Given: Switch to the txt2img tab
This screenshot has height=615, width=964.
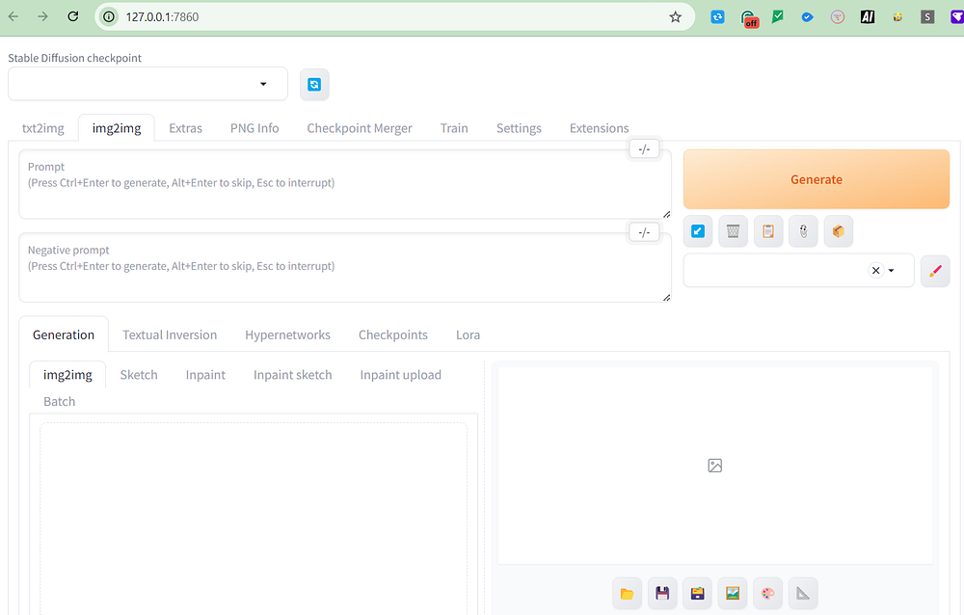Looking at the screenshot, I should pos(43,128).
